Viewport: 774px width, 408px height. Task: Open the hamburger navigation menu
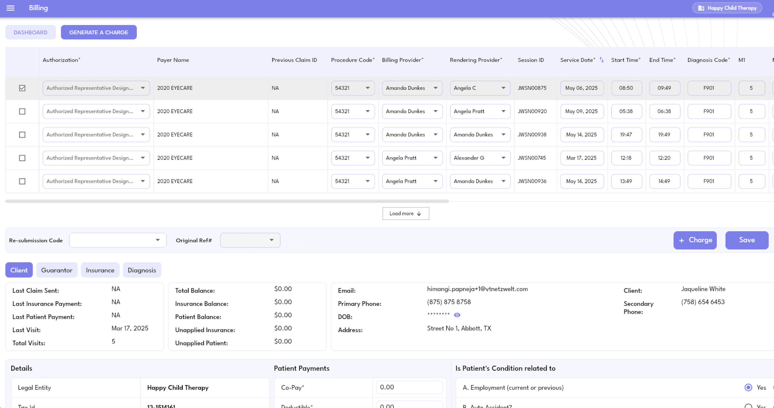10,8
